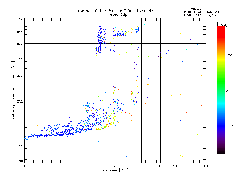Click the x-axis tick label '16'

[206, 166]
